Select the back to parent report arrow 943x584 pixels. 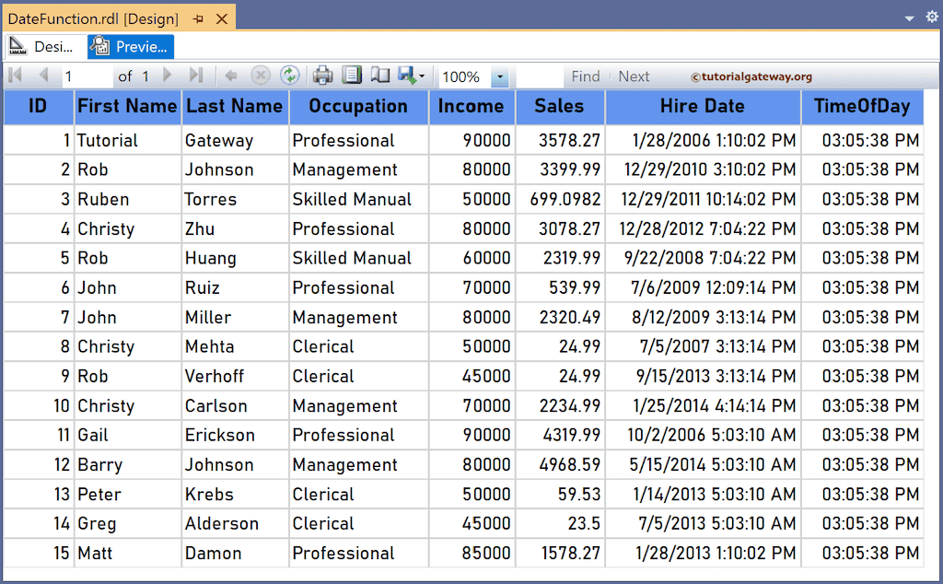(x=229, y=76)
